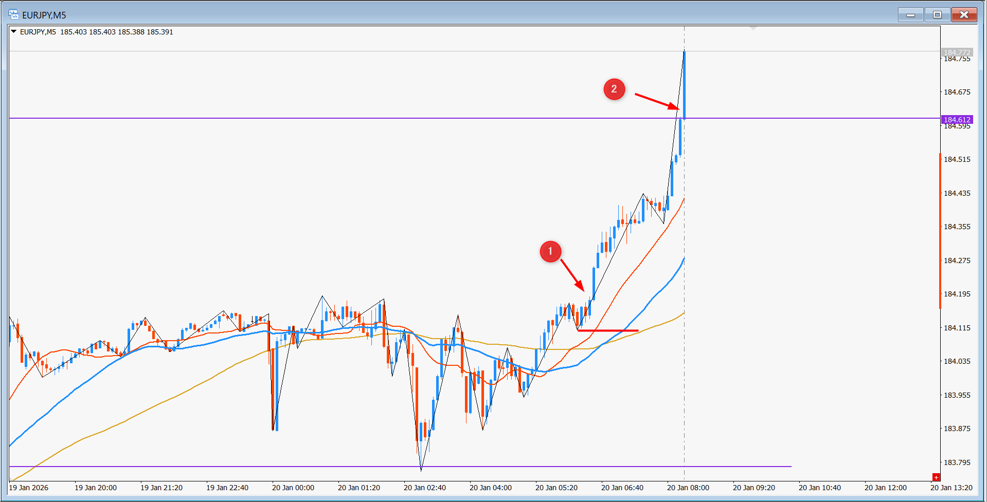This screenshot has height=502, width=987.
Task: Close the EURJPY,M5 chart window
Action: [964, 15]
